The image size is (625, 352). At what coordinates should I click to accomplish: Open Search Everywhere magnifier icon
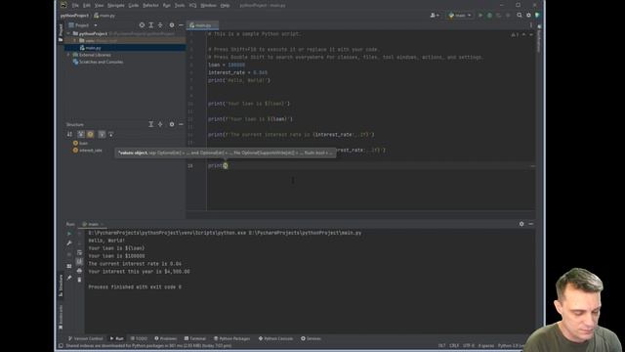pos(520,16)
